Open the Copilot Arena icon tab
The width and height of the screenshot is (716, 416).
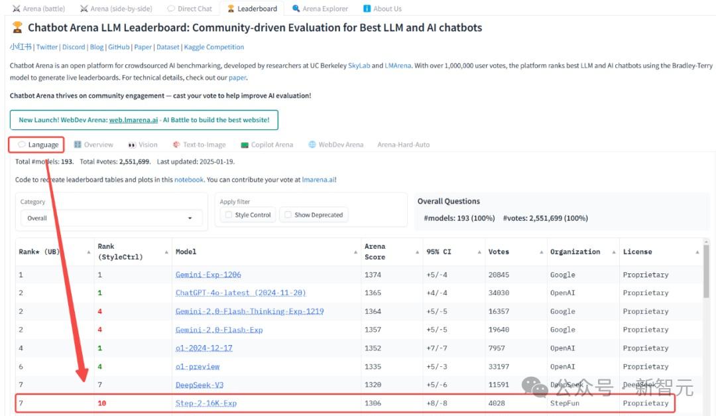coord(245,145)
